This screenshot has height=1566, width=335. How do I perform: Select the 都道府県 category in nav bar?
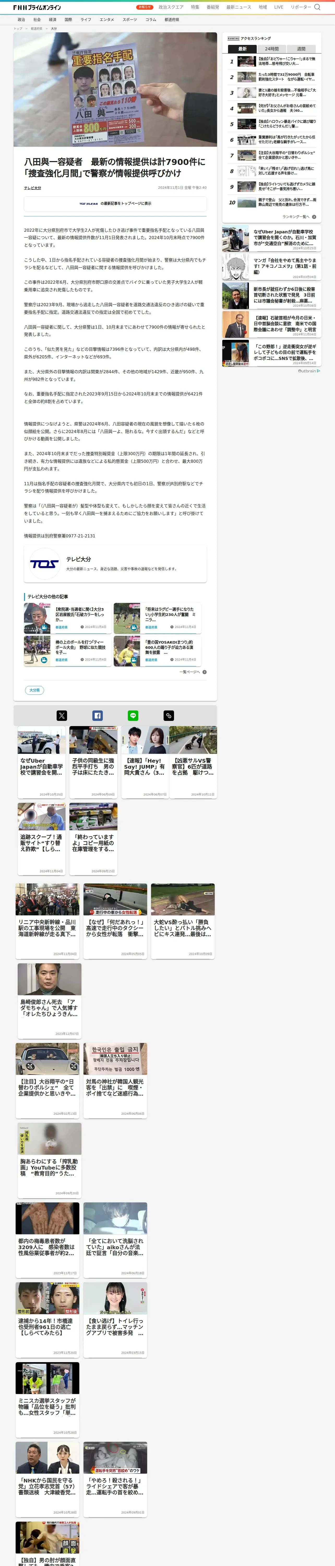pos(171,20)
